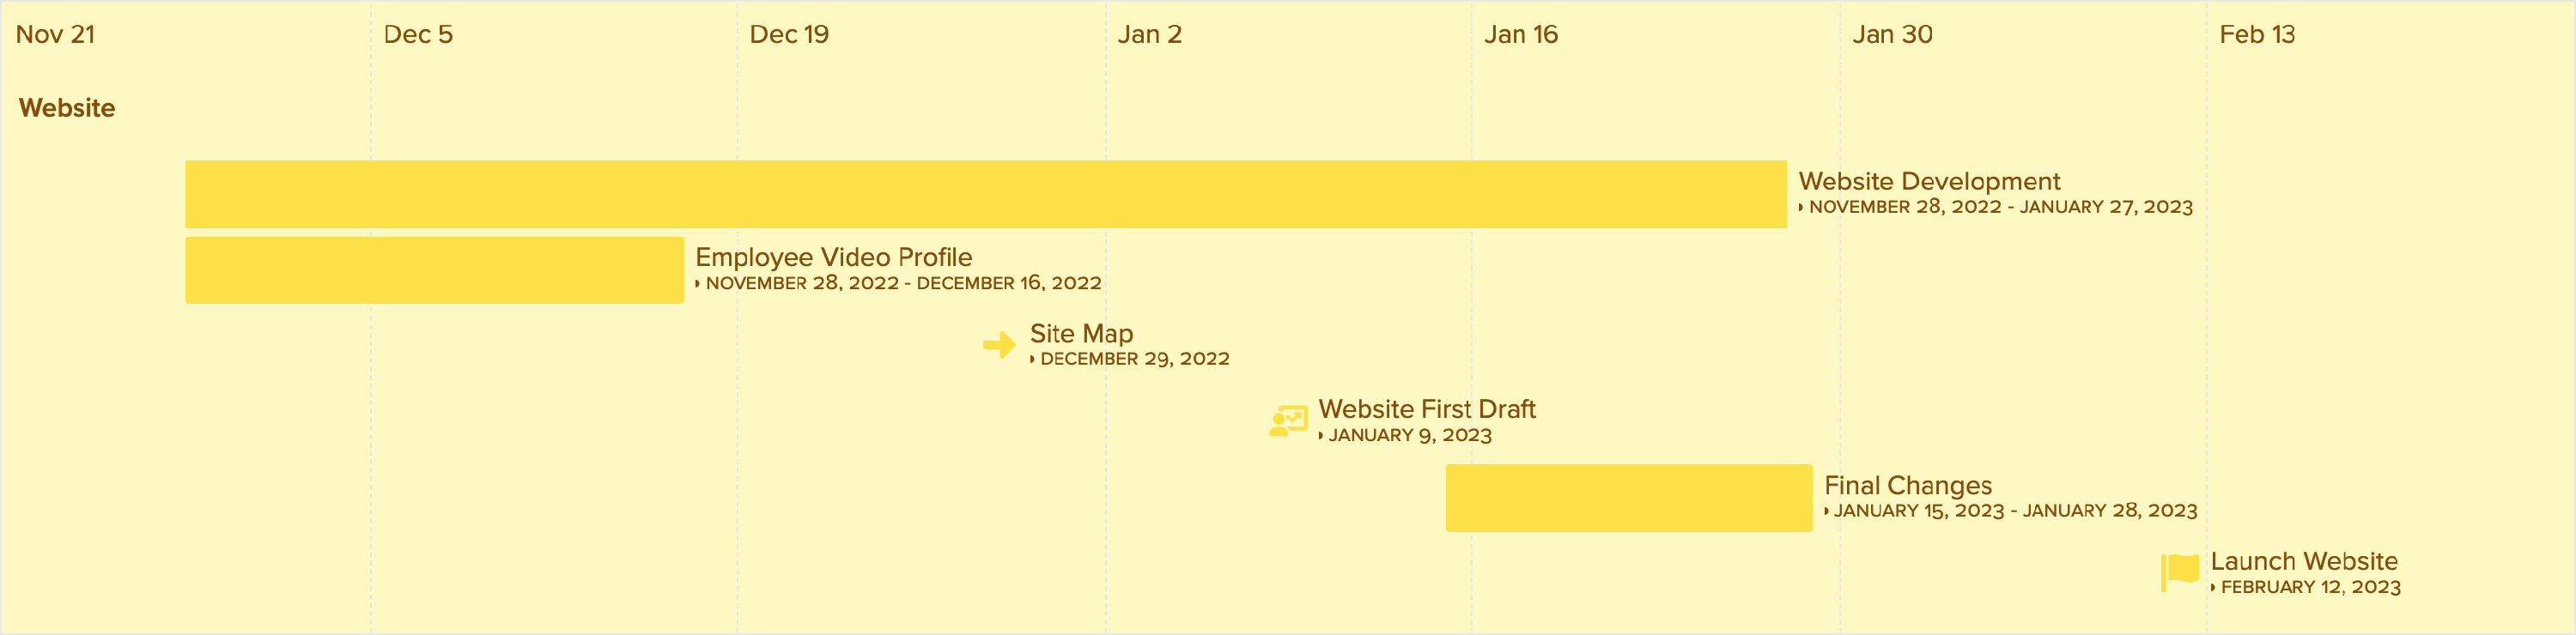This screenshot has width=2576, height=635.
Task: Click the Launch Website title label
Action: pos(2304,561)
